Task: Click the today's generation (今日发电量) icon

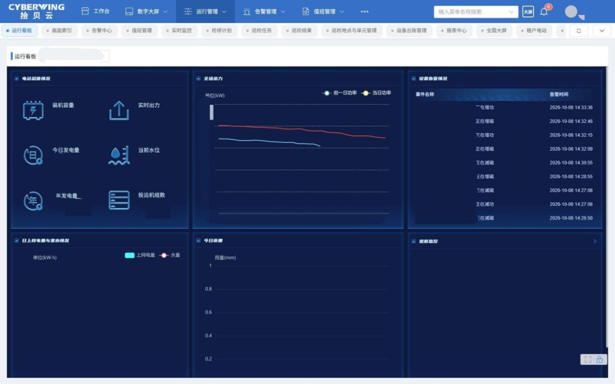Action: coord(33,155)
